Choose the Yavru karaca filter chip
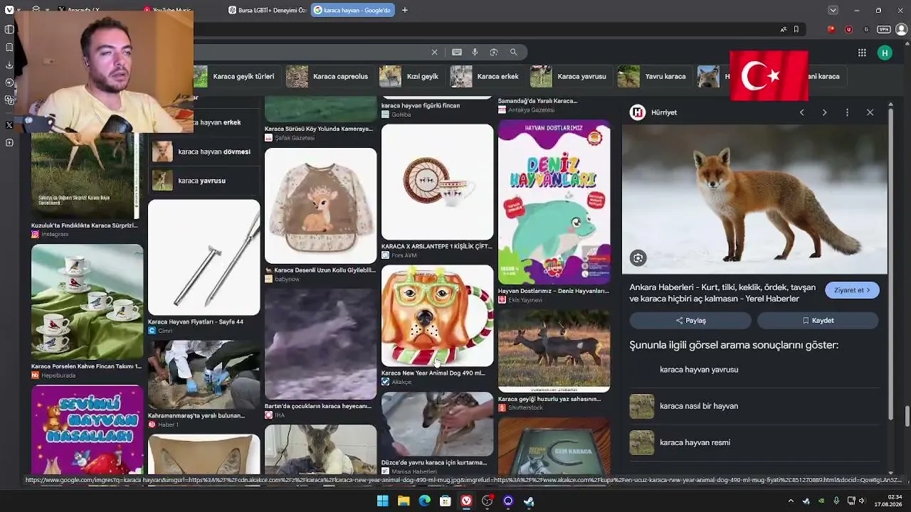 click(654, 76)
